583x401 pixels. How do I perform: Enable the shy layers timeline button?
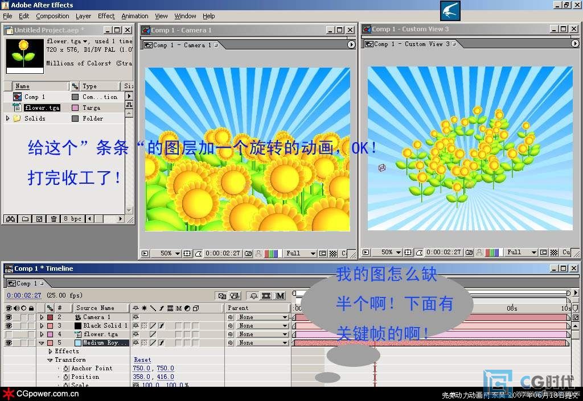[253, 296]
